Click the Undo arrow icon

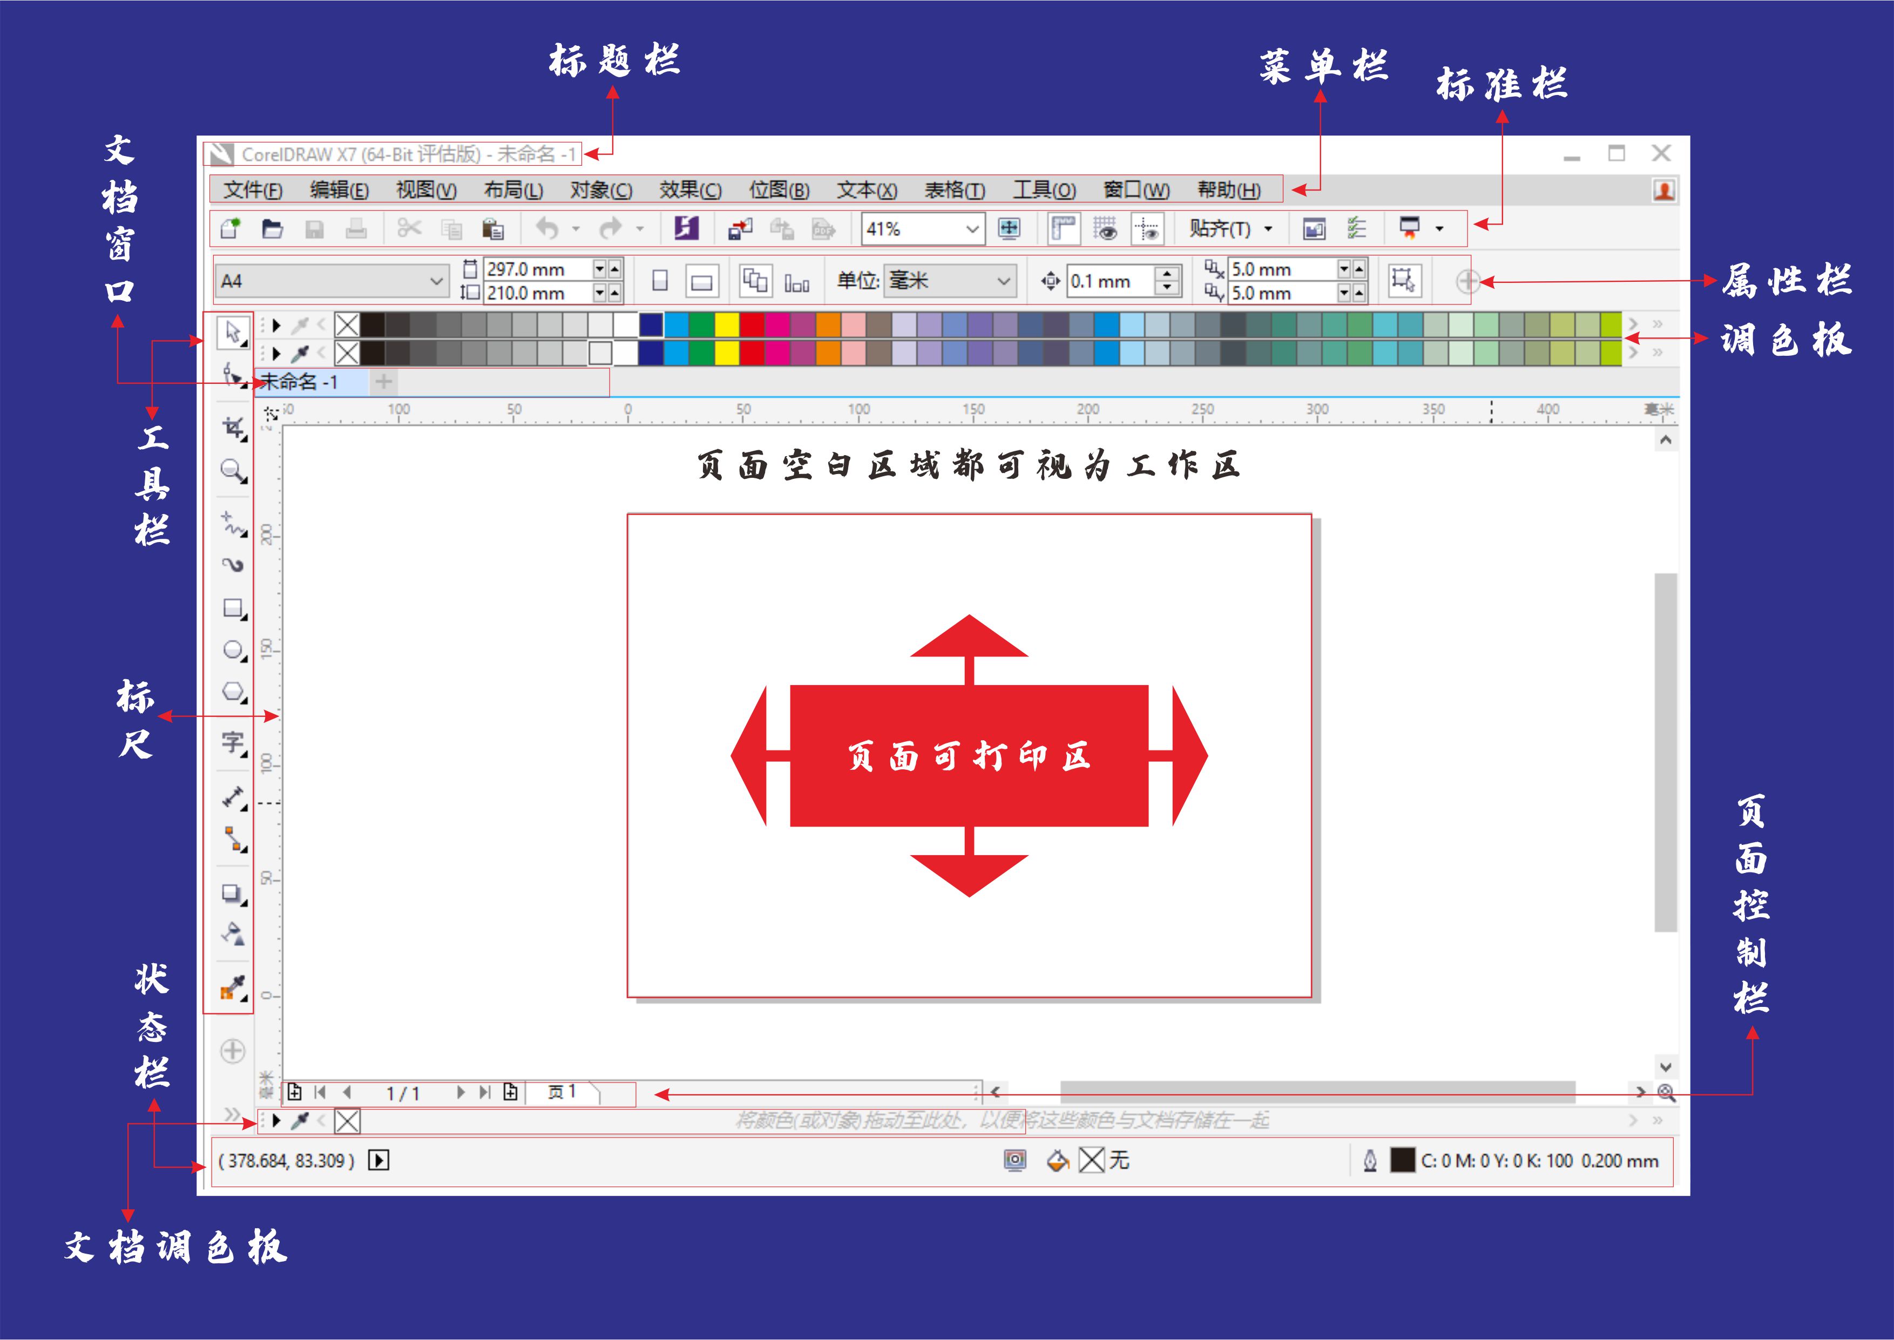[548, 228]
